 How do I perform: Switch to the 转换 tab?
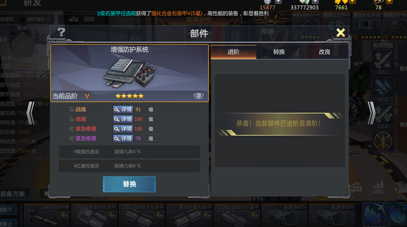click(x=279, y=52)
